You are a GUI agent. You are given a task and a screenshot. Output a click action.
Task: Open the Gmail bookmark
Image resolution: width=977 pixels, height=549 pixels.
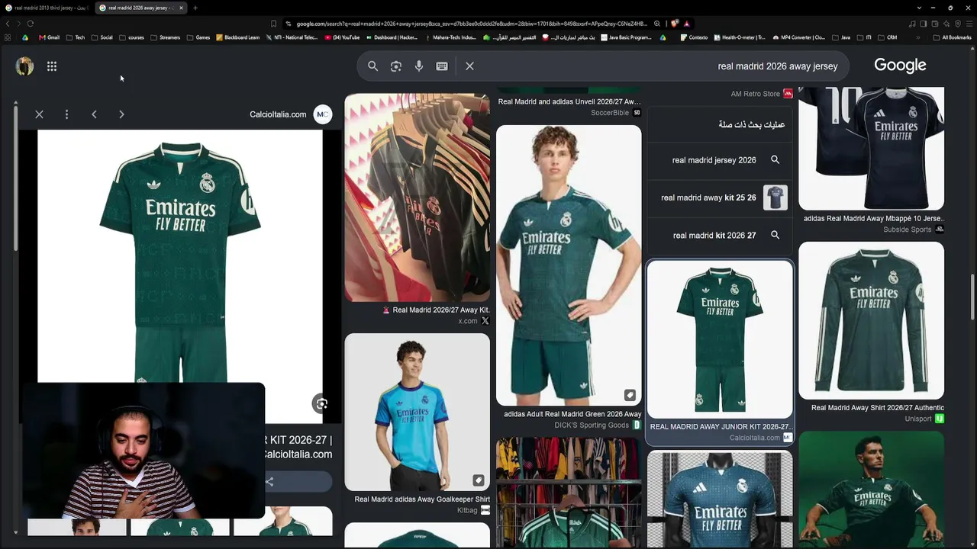pos(49,37)
